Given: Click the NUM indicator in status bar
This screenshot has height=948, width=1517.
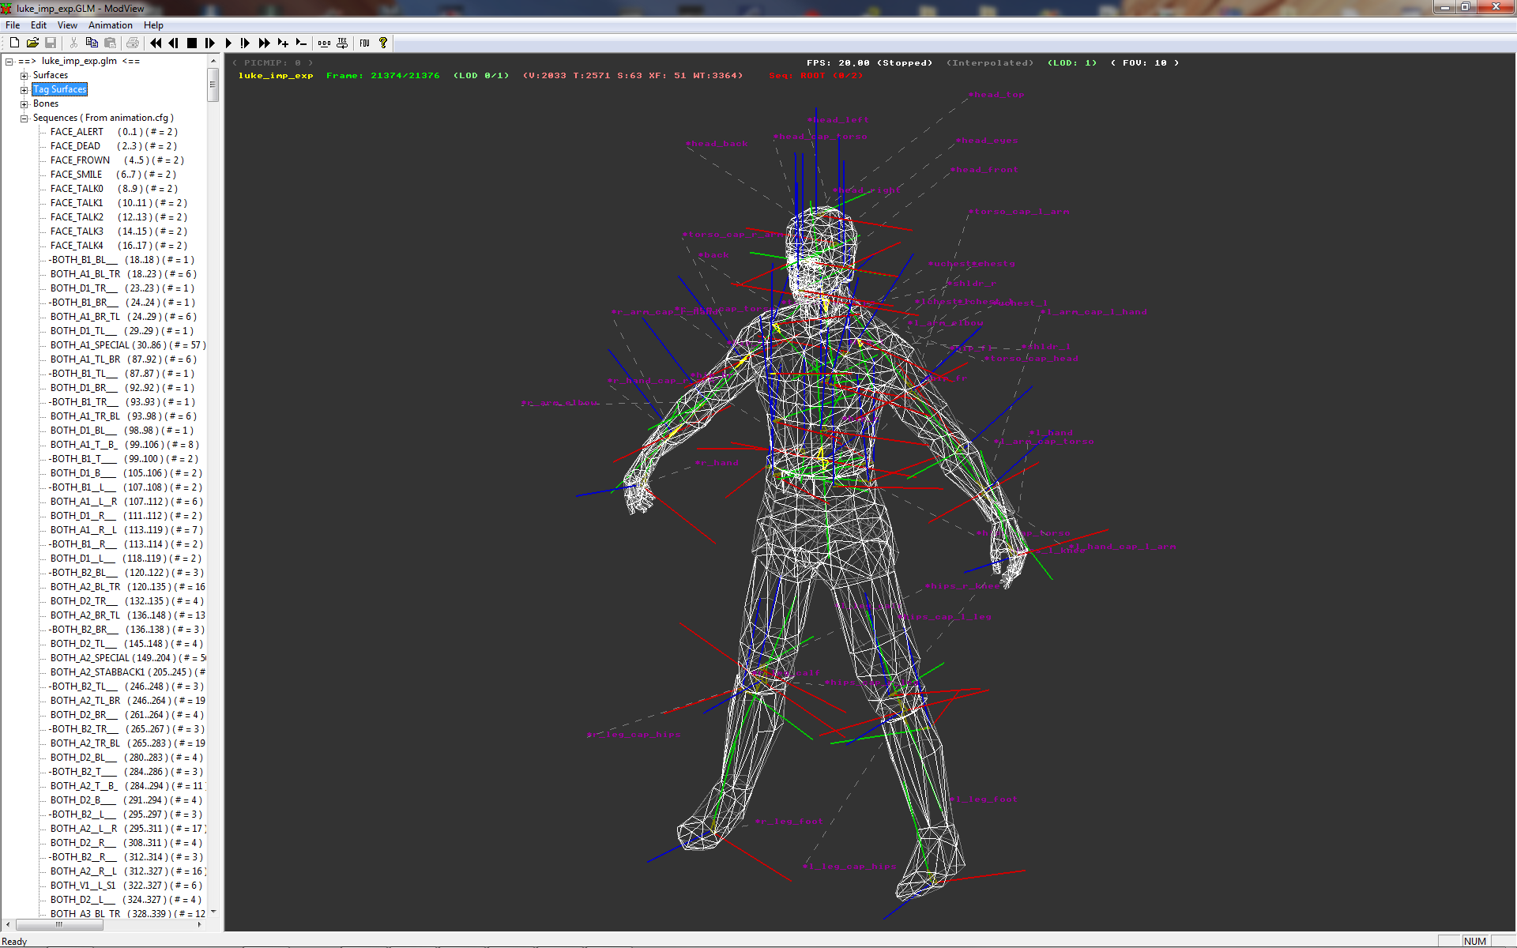Looking at the screenshot, I should (x=1475, y=941).
